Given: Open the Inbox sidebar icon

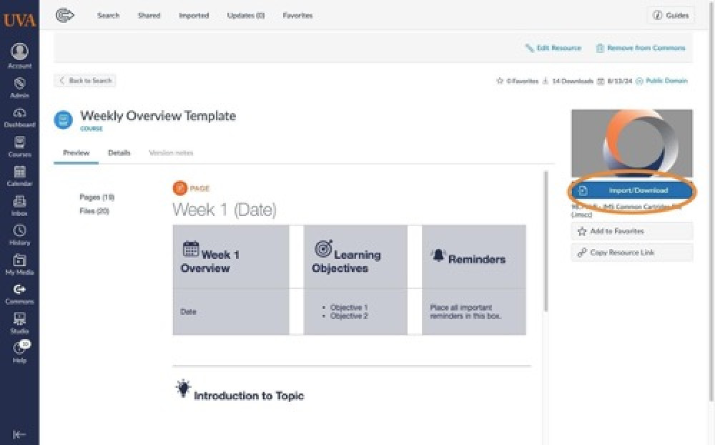Looking at the screenshot, I should coord(19,205).
